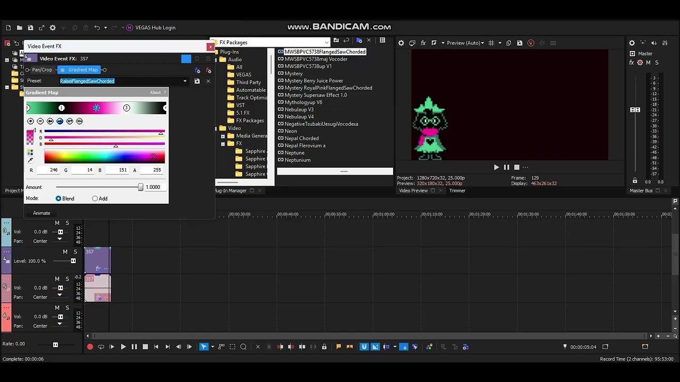This screenshot has height=382, width=680.
Task: Open Project Properties via the gear icon in the main toolbar
Action: pos(53,28)
